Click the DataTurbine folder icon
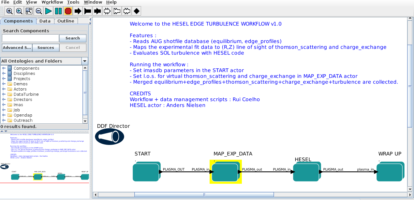414x200 pixels. pos(9,94)
